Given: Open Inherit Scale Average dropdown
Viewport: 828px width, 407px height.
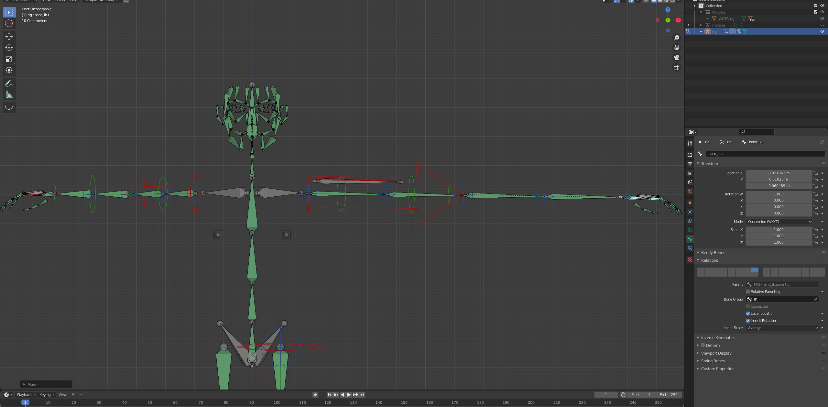Looking at the screenshot, I should [782, 328].
